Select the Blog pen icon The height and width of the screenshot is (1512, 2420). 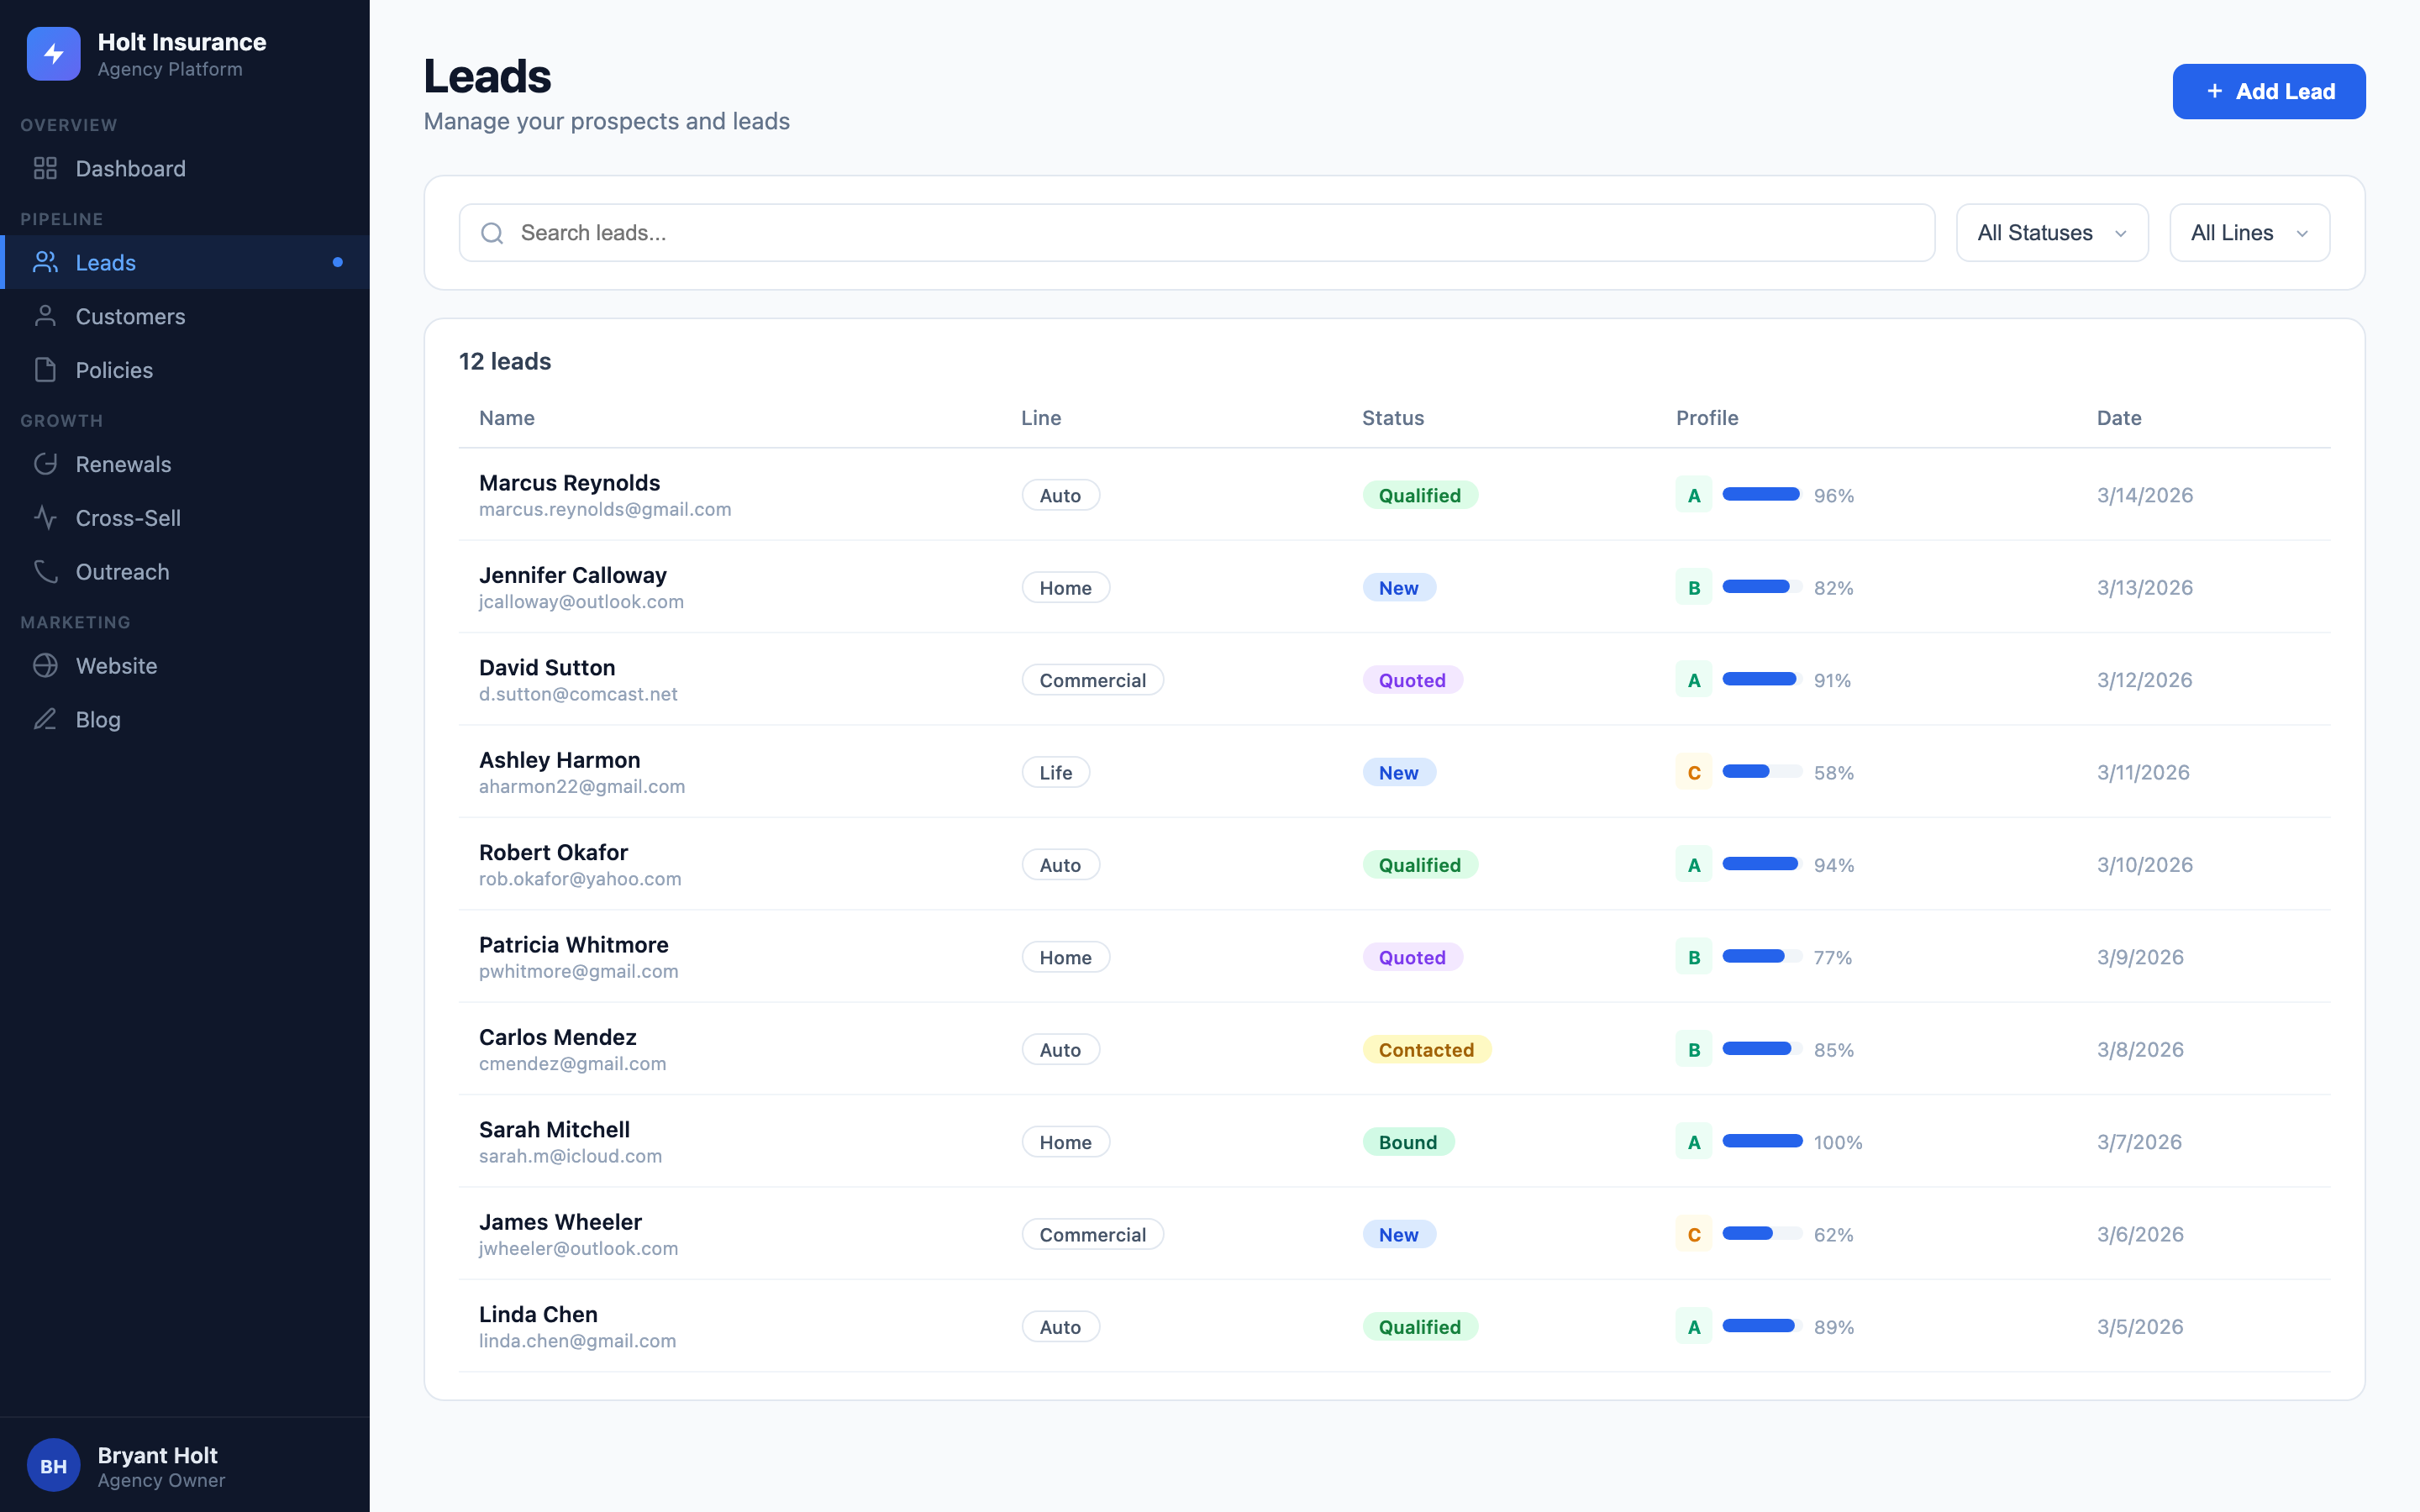coord(45,719)
